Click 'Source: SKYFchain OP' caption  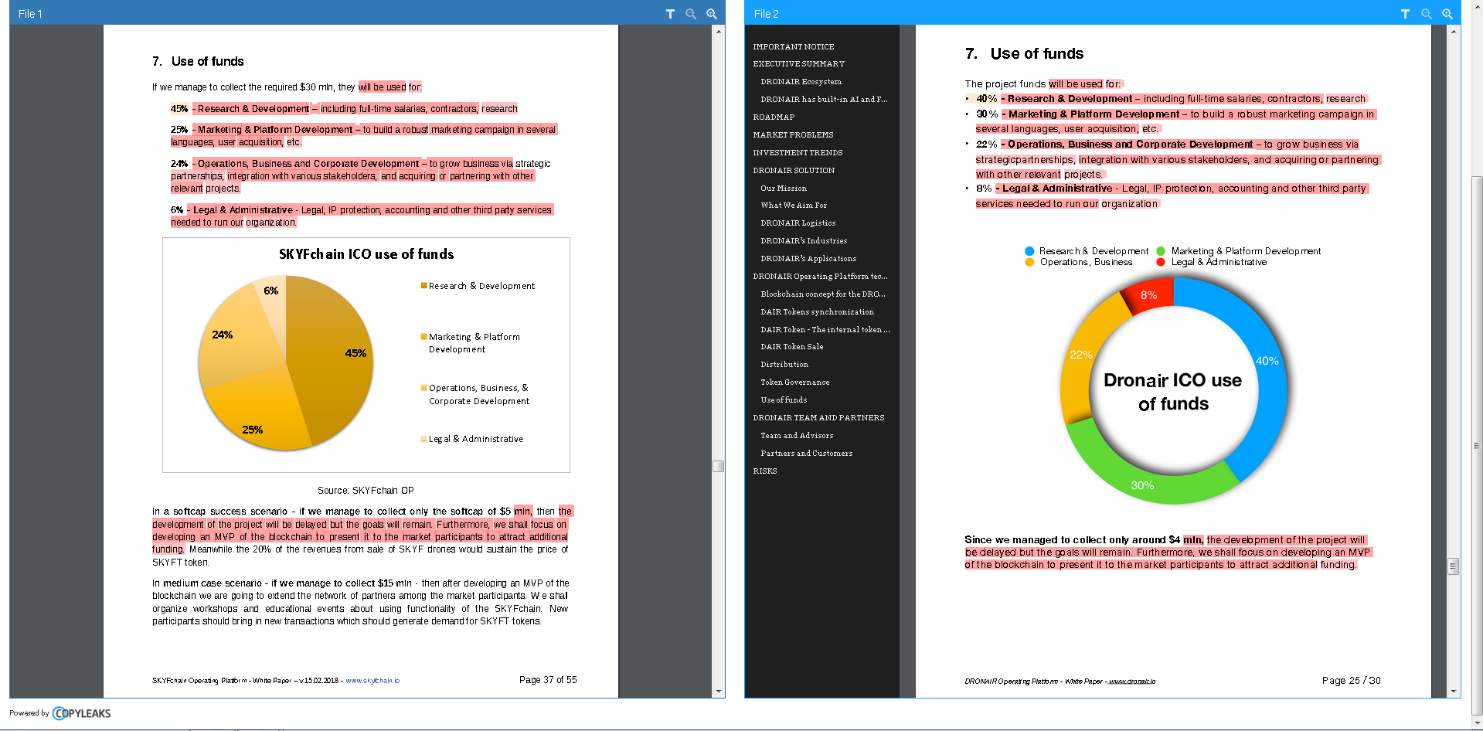point(366,491)
